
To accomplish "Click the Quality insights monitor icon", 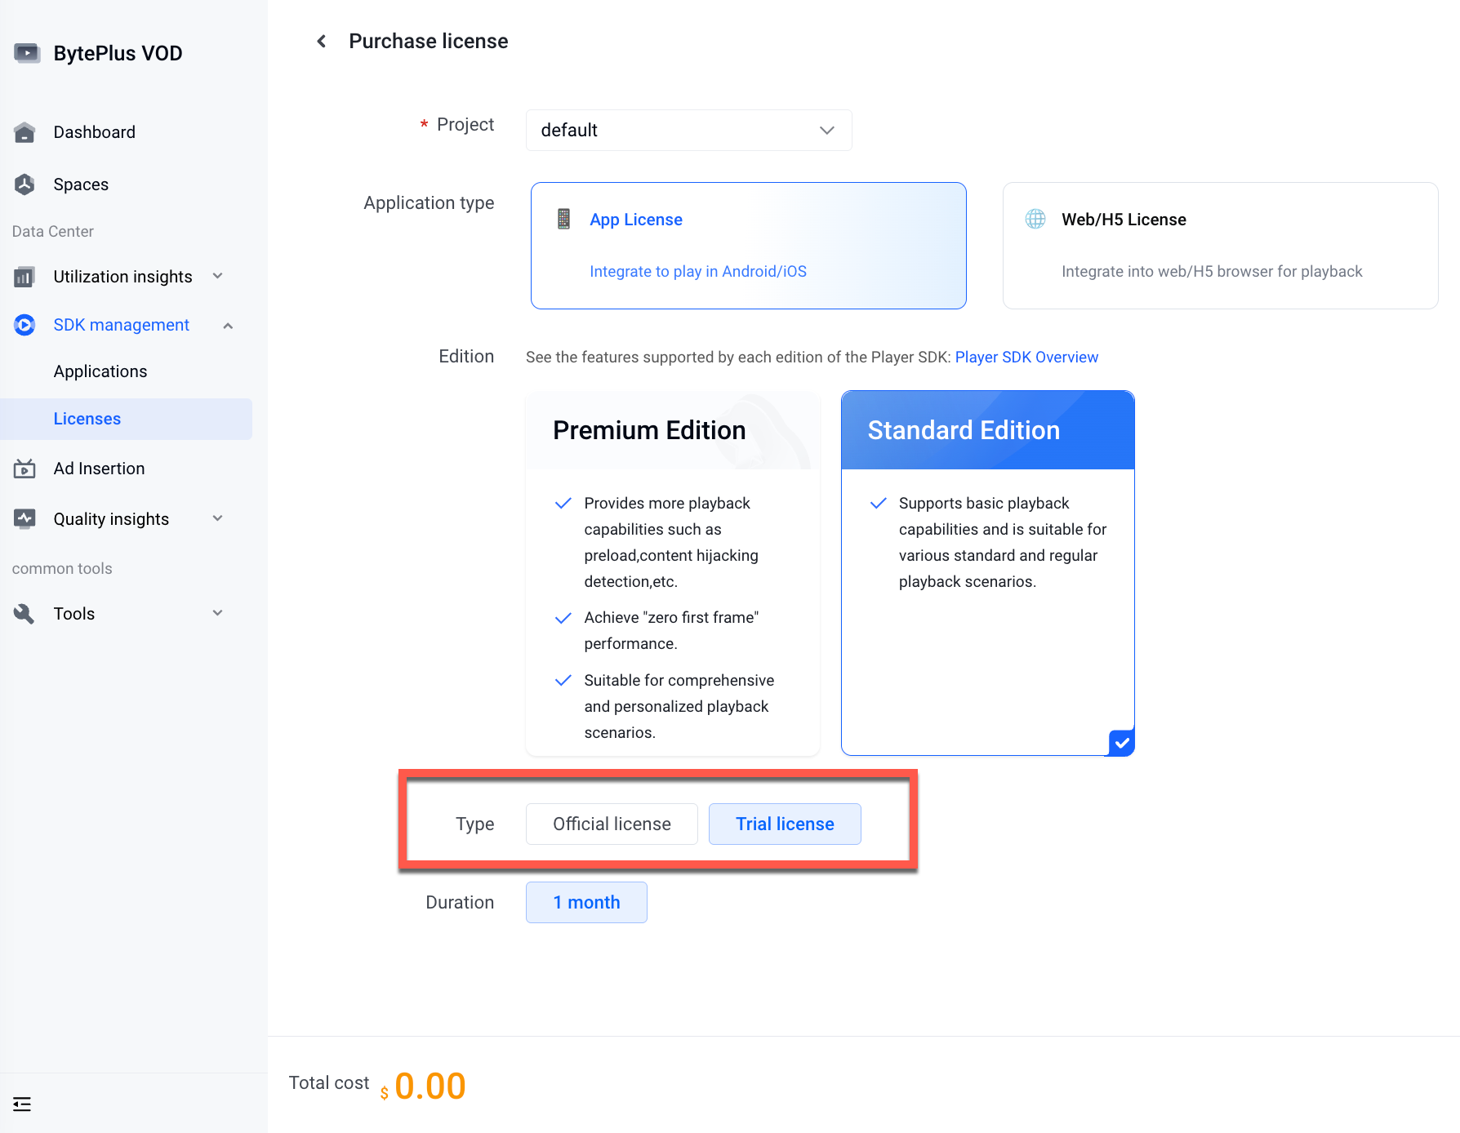I will click(x=24, y=519).
